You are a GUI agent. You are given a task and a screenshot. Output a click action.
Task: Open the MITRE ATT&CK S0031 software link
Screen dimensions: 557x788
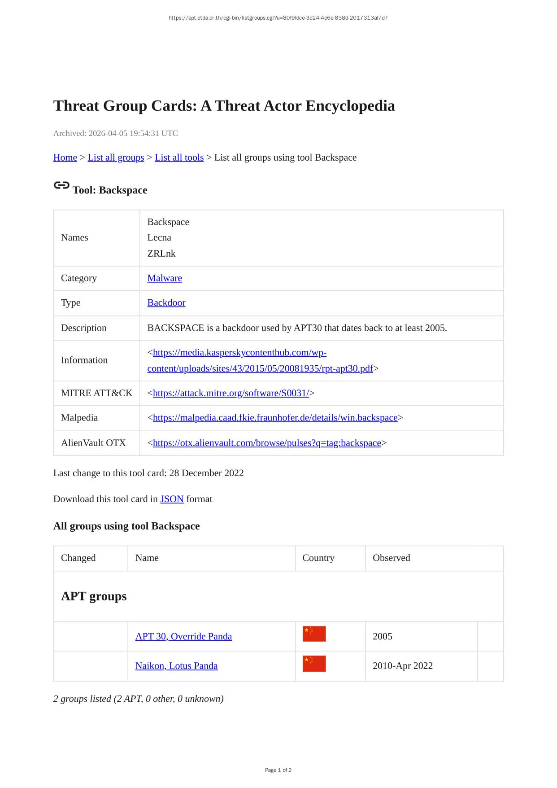[231, 393]
